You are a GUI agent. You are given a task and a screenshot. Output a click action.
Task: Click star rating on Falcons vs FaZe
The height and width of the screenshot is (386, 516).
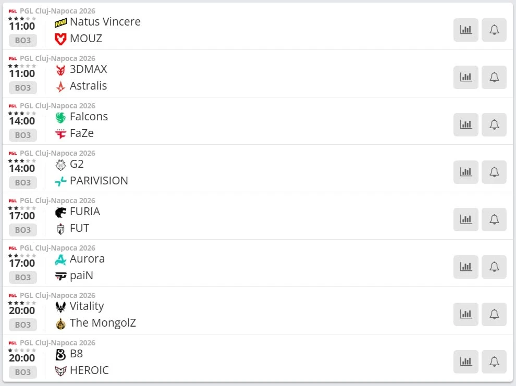click(22, 113)
